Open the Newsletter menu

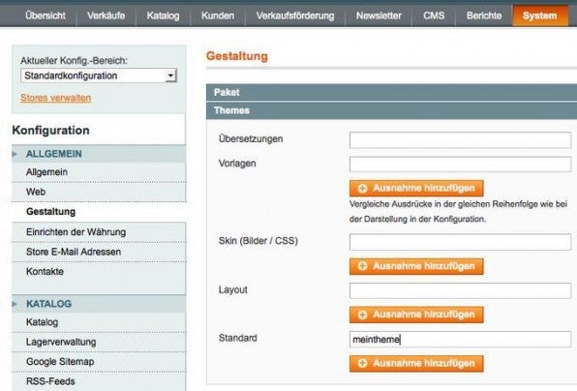(x=379, y=15)
